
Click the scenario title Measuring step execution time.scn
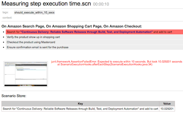point(43,4)
